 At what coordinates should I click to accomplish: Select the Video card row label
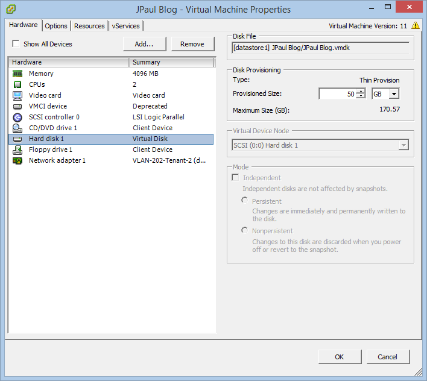tap(45, 95)
